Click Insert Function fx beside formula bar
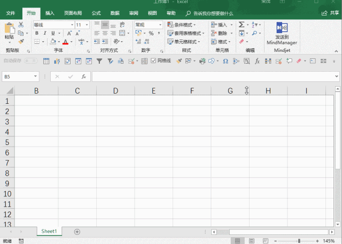The height and width of the screenshot is (244, 342). 83,77
